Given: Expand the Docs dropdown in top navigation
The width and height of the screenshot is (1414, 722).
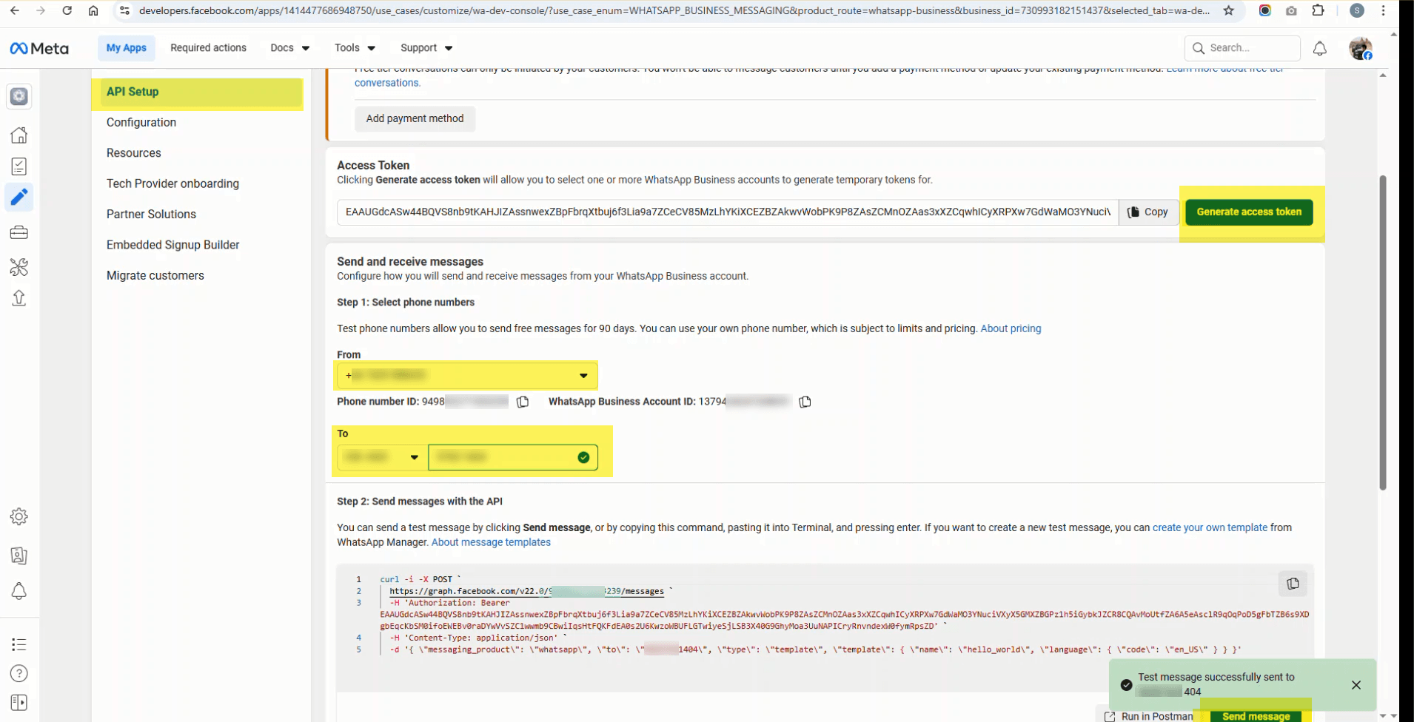Looking at the screenshot, I should point(289,47).
